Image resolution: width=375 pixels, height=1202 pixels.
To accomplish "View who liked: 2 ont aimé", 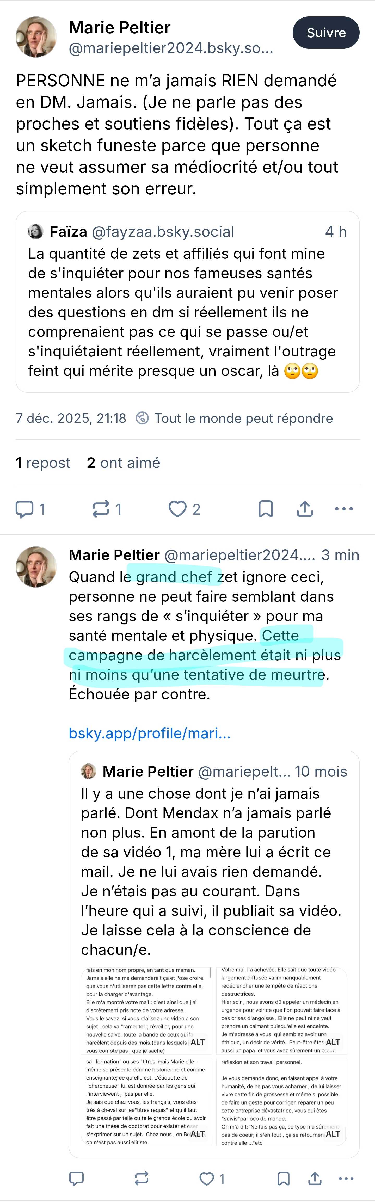I will [x=124, y=463].
